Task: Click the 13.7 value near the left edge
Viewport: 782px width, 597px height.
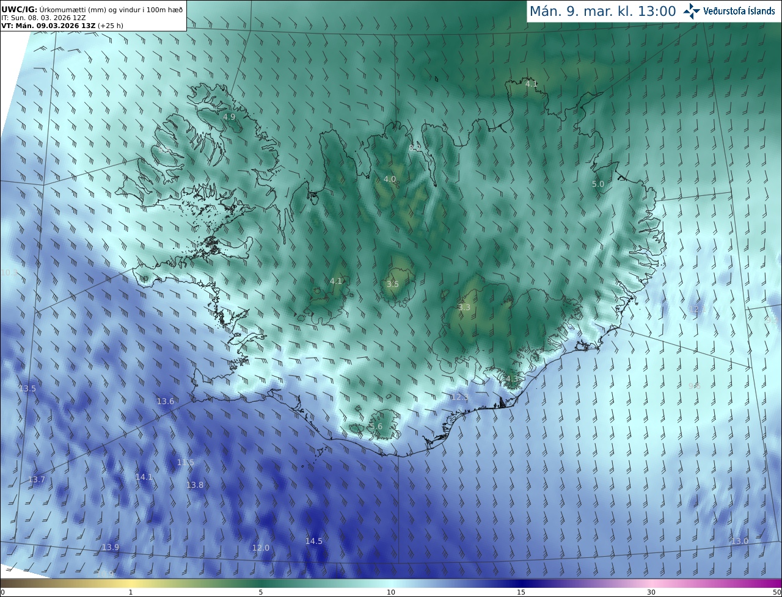Action: pyautogui.click(x=37, y=479)
